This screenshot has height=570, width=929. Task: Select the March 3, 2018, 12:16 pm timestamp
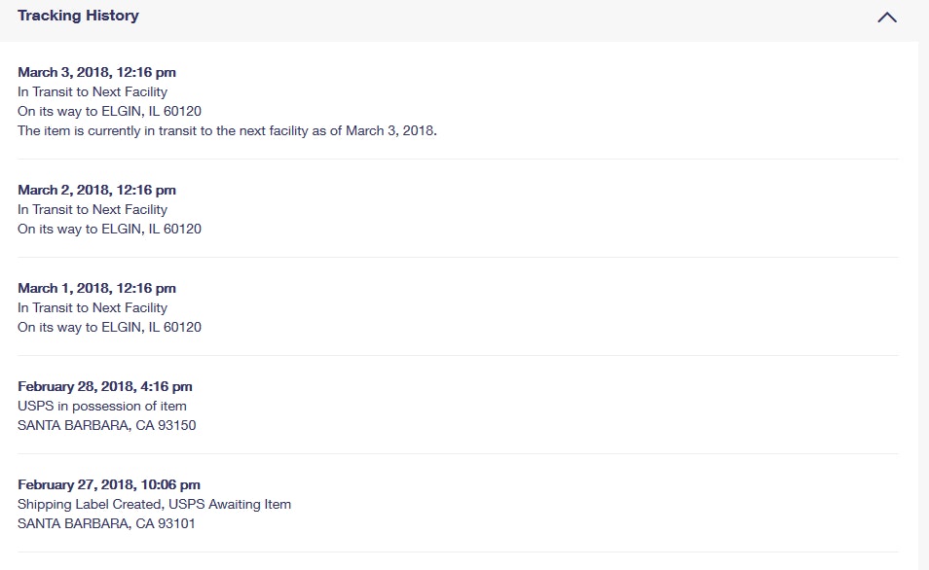(96, 72)
